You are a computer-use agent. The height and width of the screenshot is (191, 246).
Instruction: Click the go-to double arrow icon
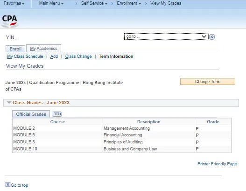(212, 37)
